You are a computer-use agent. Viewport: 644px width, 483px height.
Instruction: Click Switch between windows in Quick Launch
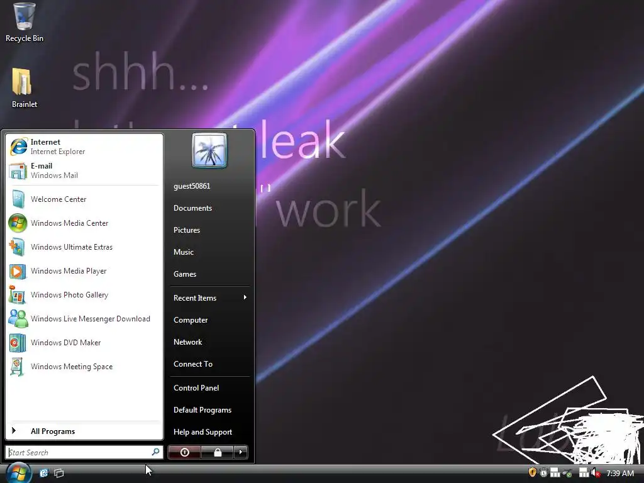(x=59, y=473)
